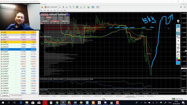Screen dimensions: 187x105
Task: Select the D1 timeframe button
Action: 58,10
